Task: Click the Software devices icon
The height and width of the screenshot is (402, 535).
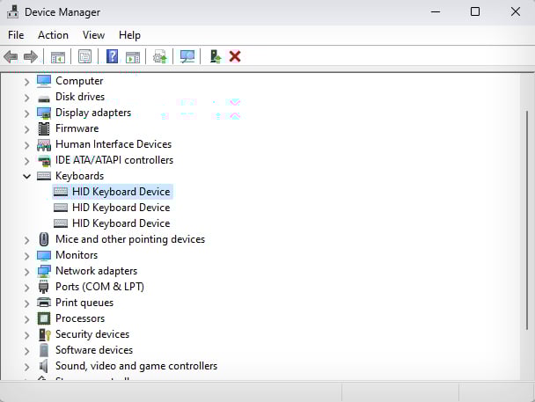Action: tap(44, 350)
